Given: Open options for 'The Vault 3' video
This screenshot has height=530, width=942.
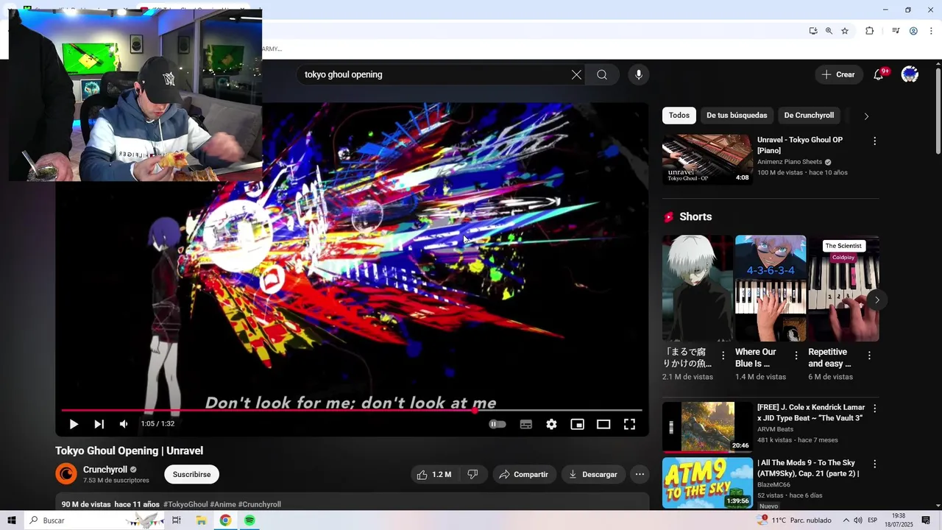Looking at the screenshot, I should pyautogui.click(x=874, y=408).
